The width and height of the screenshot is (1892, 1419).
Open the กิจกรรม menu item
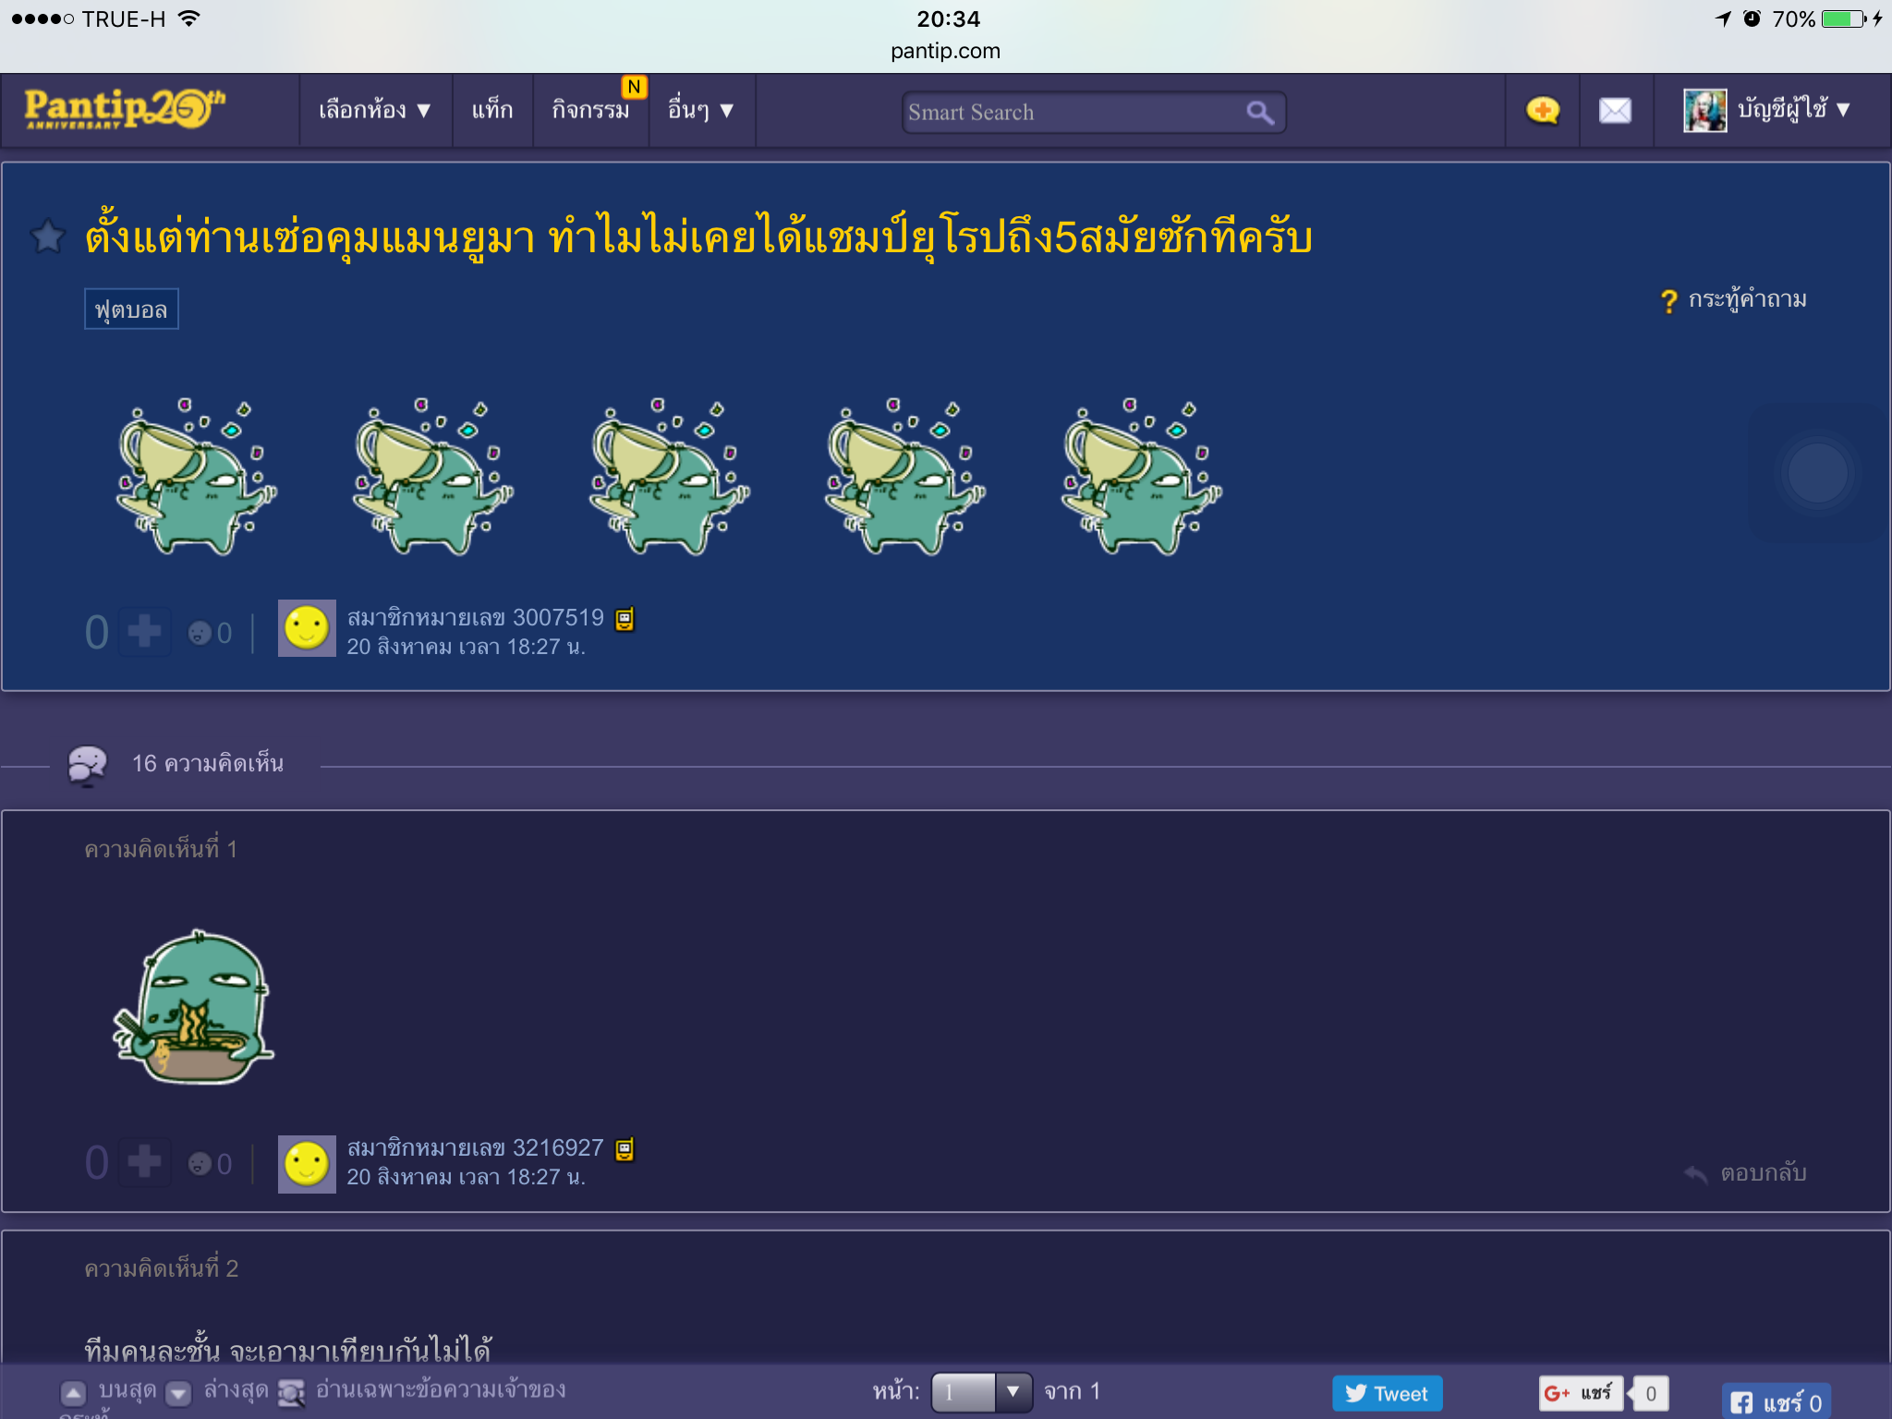[x=590, y=111]
